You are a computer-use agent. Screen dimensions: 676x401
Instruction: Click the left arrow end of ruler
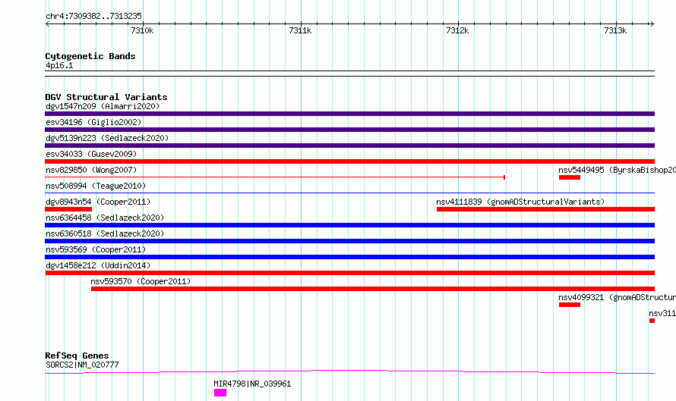pos(47,23)
